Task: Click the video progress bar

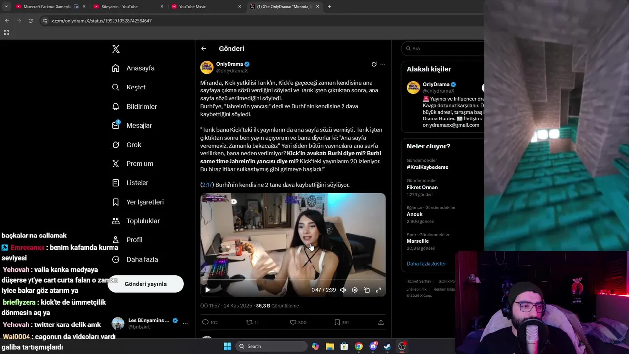Action: 293,280
